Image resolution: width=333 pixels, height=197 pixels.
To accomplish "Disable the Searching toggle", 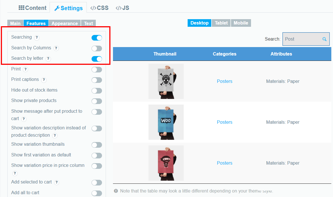I will click(x=97, y=38).
